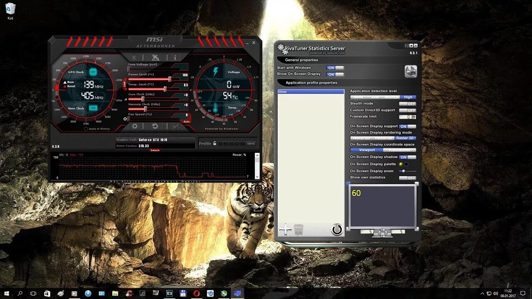Viewport: 532px width, 299px height.
Task: Click the profile lock icon
Action: click(214, 143)
